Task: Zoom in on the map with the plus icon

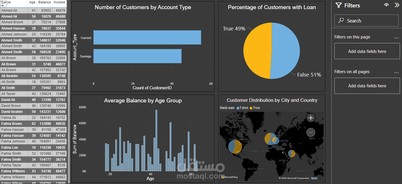Action: pyautogui.click(x=311, y=118)
